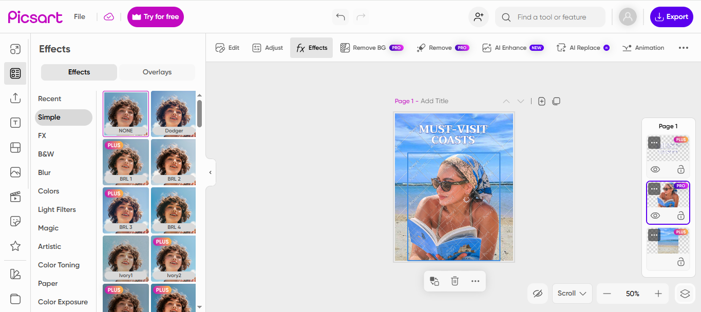701x312 pixels.
Task: Open the templates panel in sidebar
Action: (x=15, y=73)
